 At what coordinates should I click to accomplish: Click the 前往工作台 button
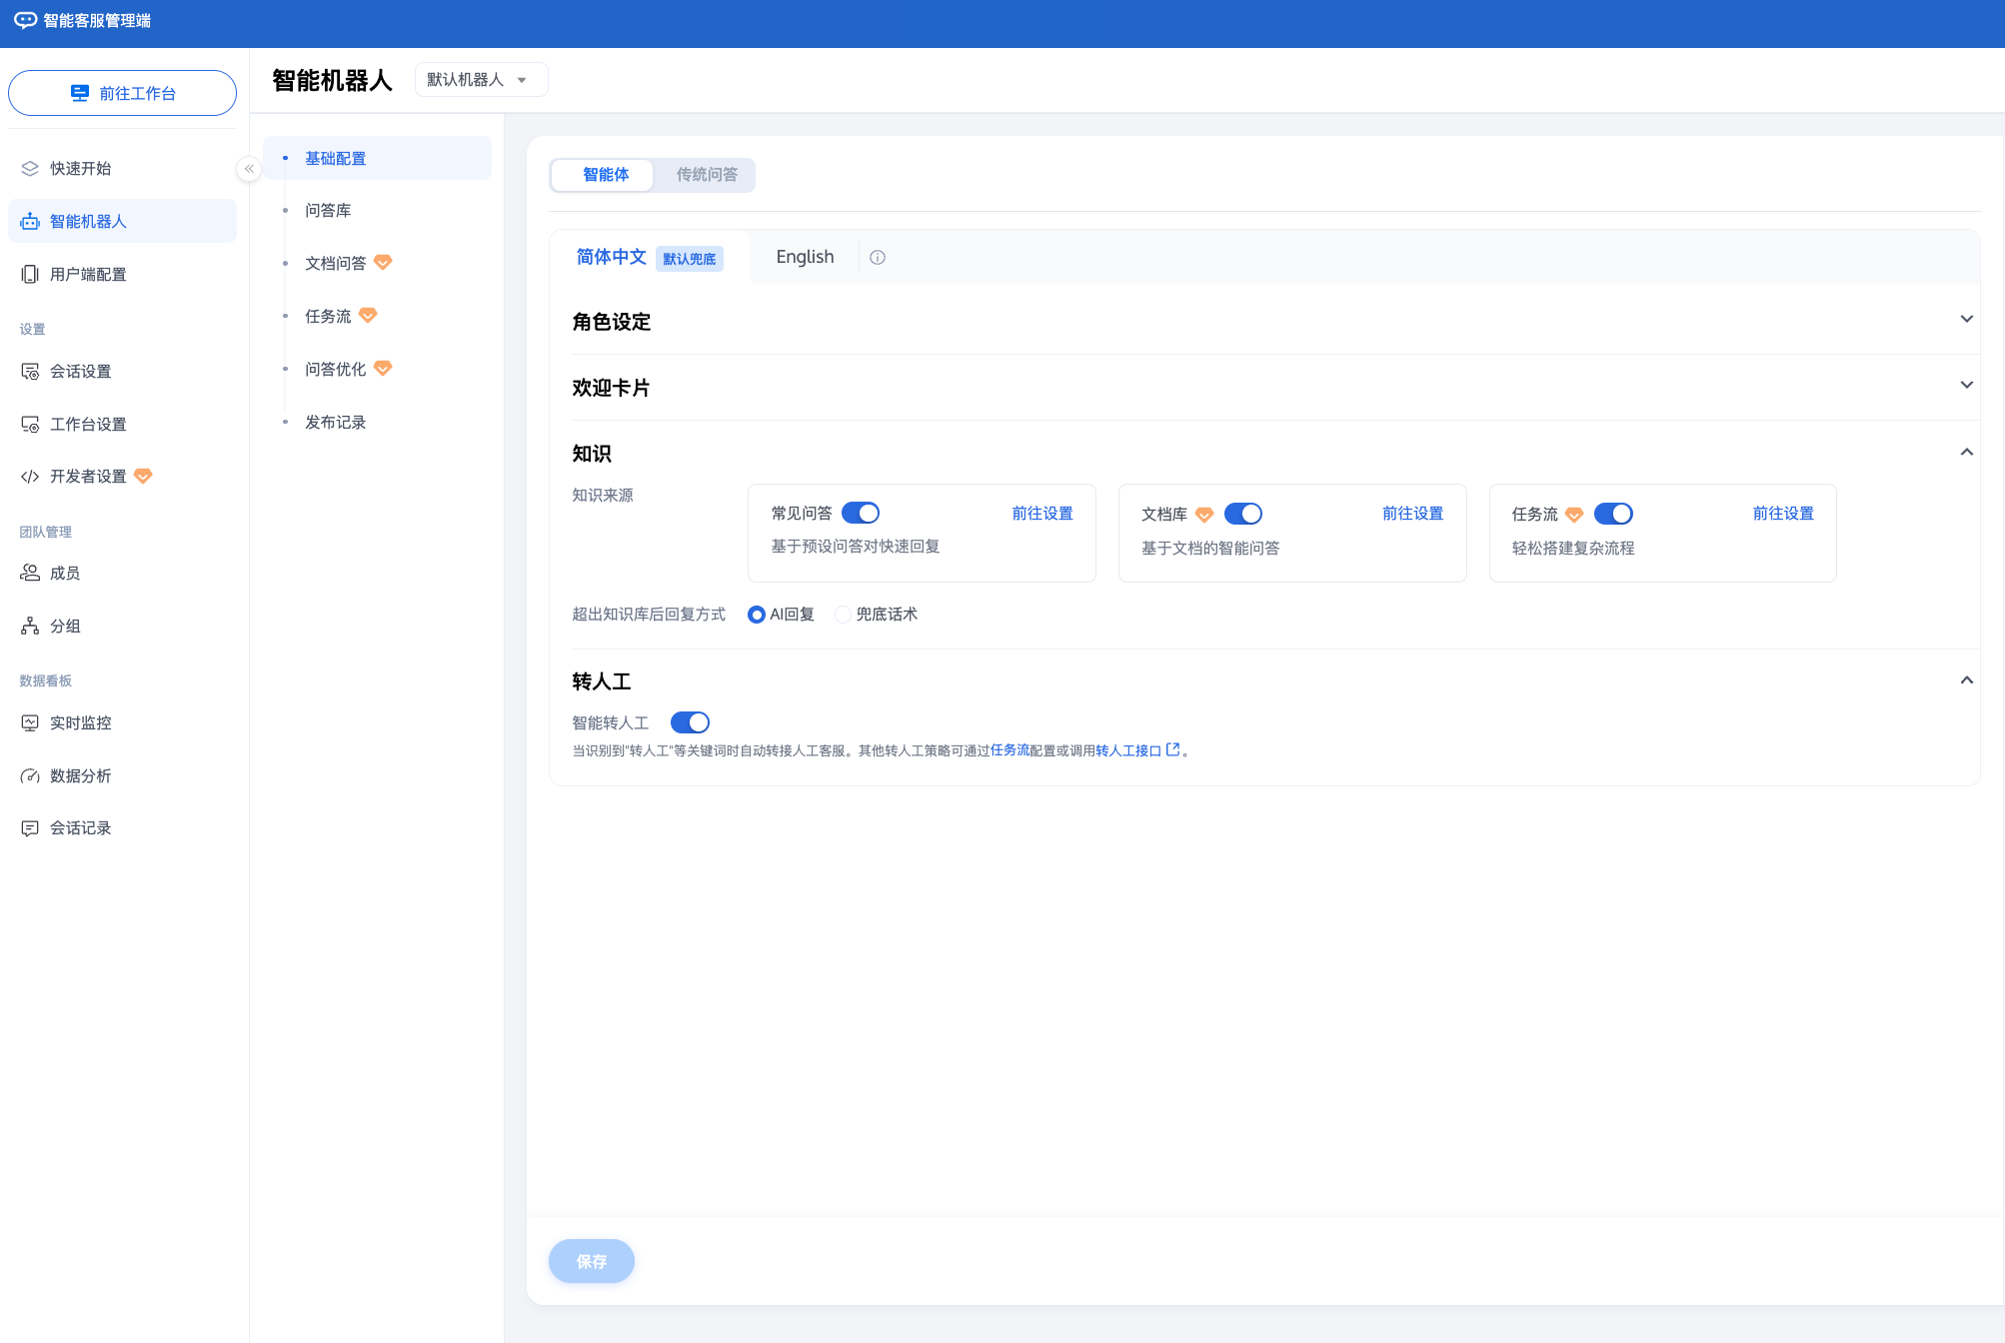click(122, 93)
